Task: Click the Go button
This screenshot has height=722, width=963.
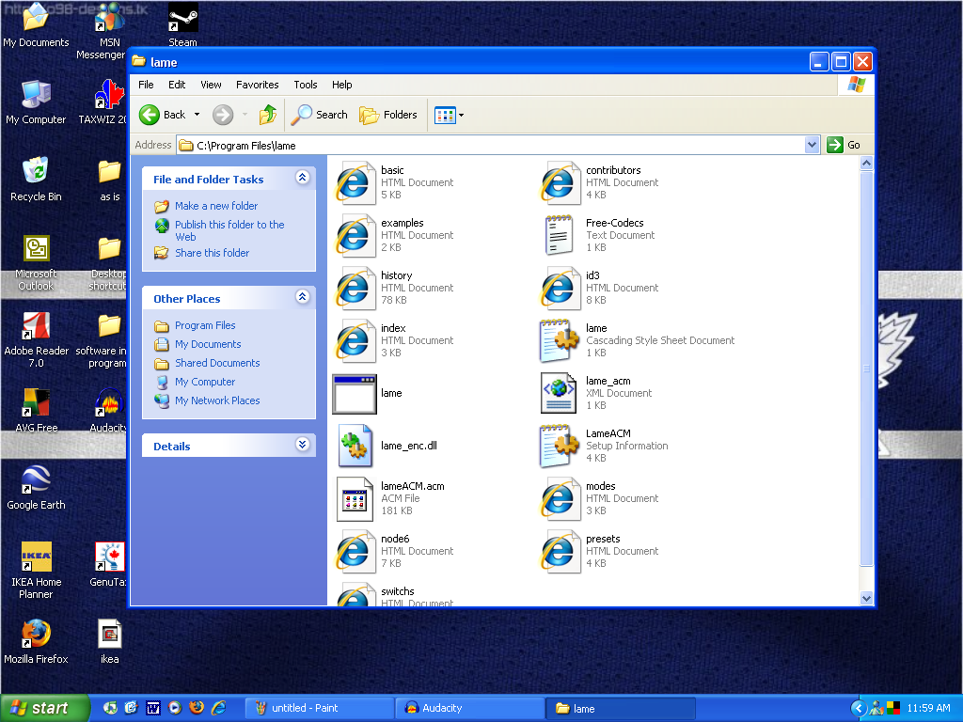Action: tap(844, 145)
